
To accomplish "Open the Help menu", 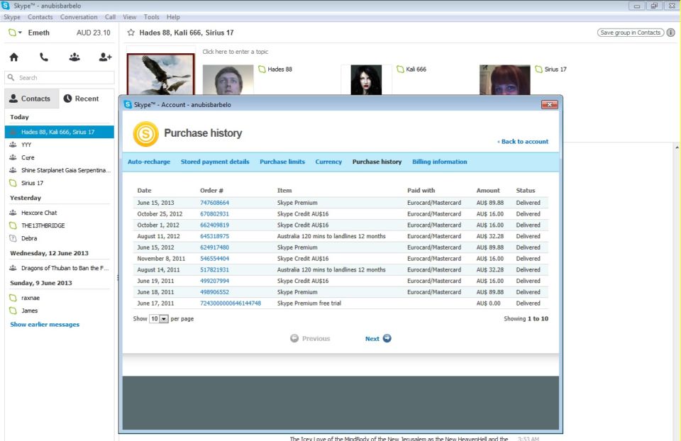I will click(x=173, y=17).
